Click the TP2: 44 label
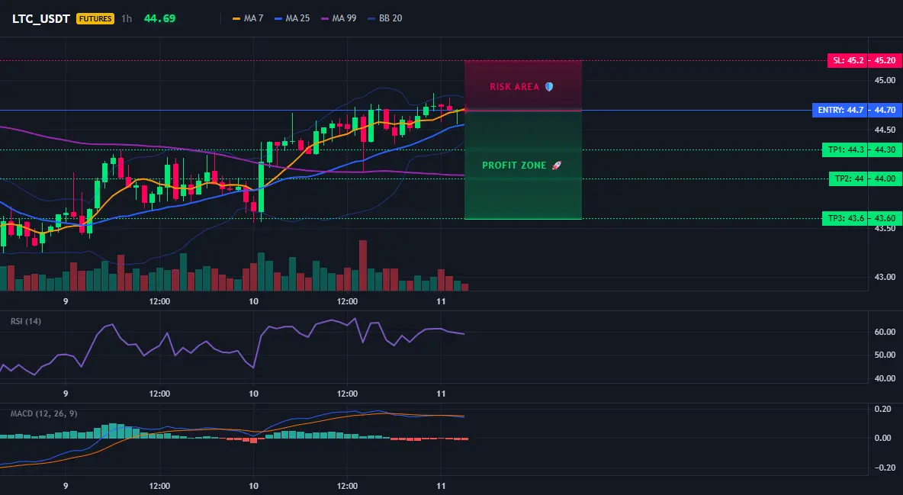 [x=848, y=178]
